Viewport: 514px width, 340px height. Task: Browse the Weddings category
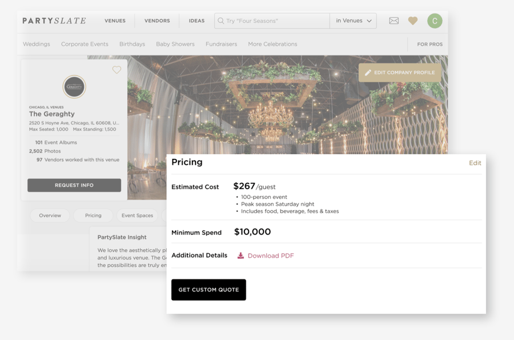pos(37,44)
